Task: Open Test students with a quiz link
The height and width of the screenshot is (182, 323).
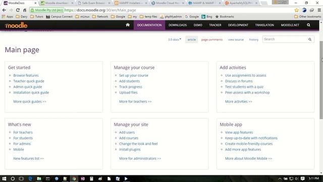Action: 244,86
